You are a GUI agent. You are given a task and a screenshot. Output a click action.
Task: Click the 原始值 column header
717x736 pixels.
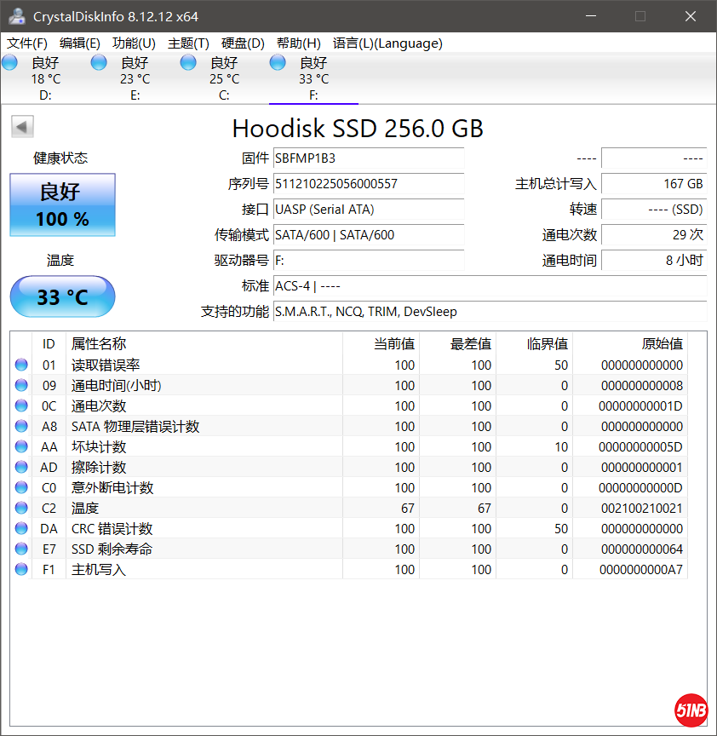[x=662, y=344]
